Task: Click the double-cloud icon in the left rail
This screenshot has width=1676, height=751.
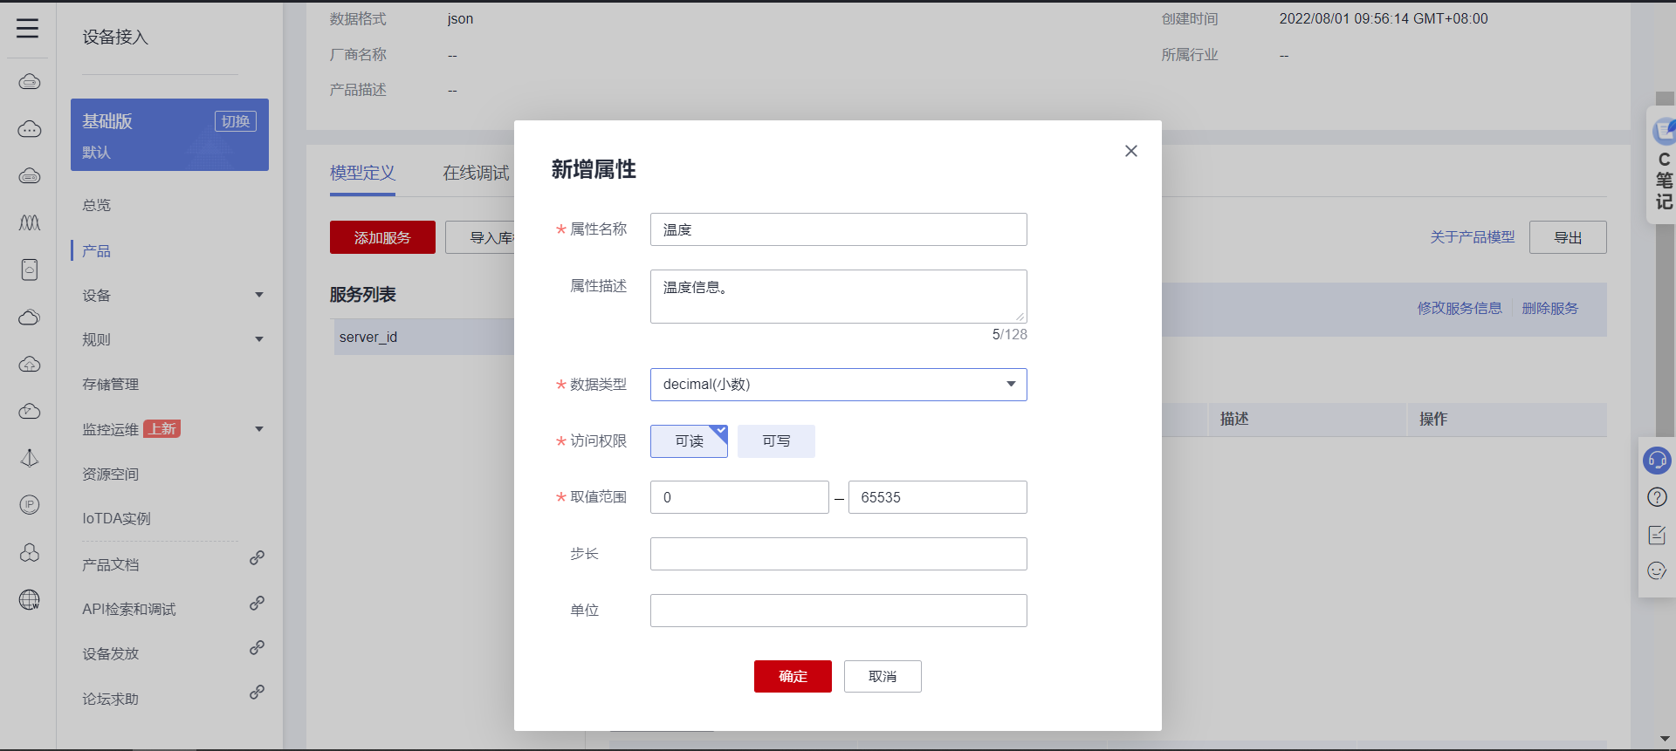Action: (x=30, y=317)
